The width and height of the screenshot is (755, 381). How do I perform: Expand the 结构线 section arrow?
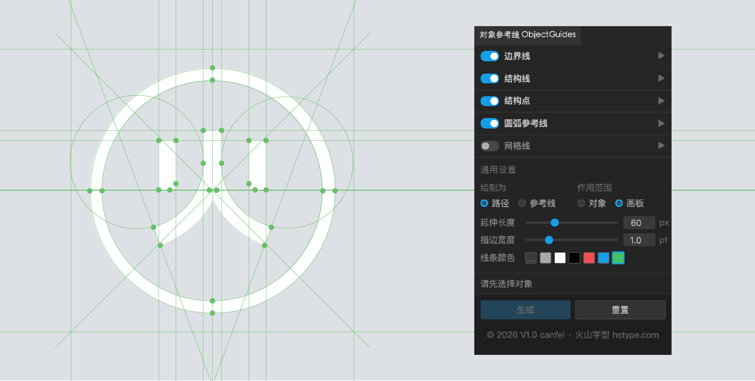[661, 78]
